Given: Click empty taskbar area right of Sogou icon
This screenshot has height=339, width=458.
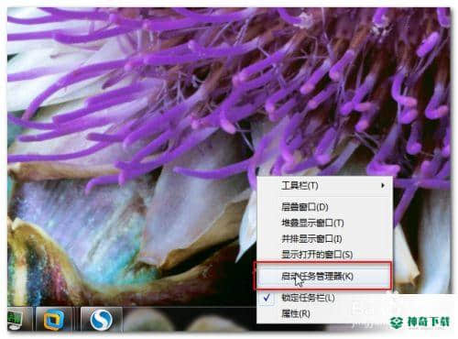Looking at the screenshot, I should (x=190, y=319).
